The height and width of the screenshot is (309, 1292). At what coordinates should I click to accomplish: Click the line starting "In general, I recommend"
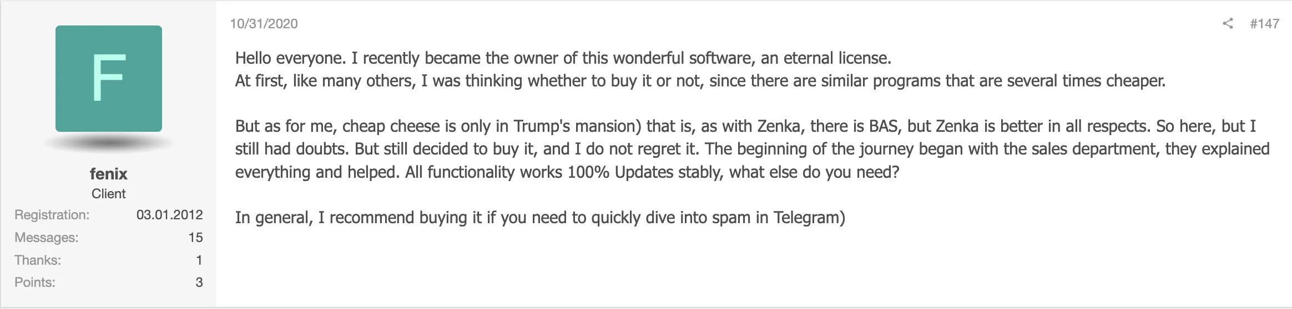click(x=539, y=218)
